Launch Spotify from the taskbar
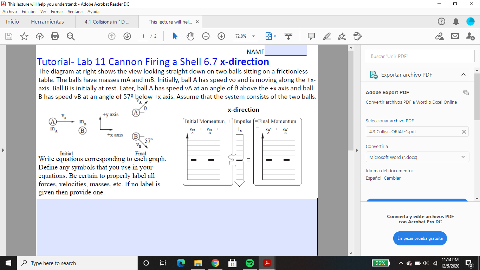This screenshot has width=480, height=270. [x=249, y=263]
